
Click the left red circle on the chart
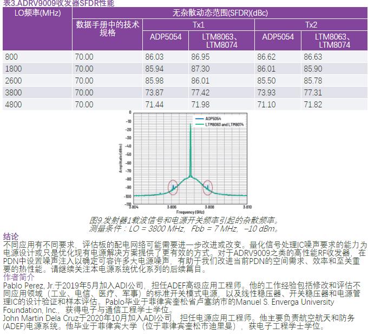(173, 187)
